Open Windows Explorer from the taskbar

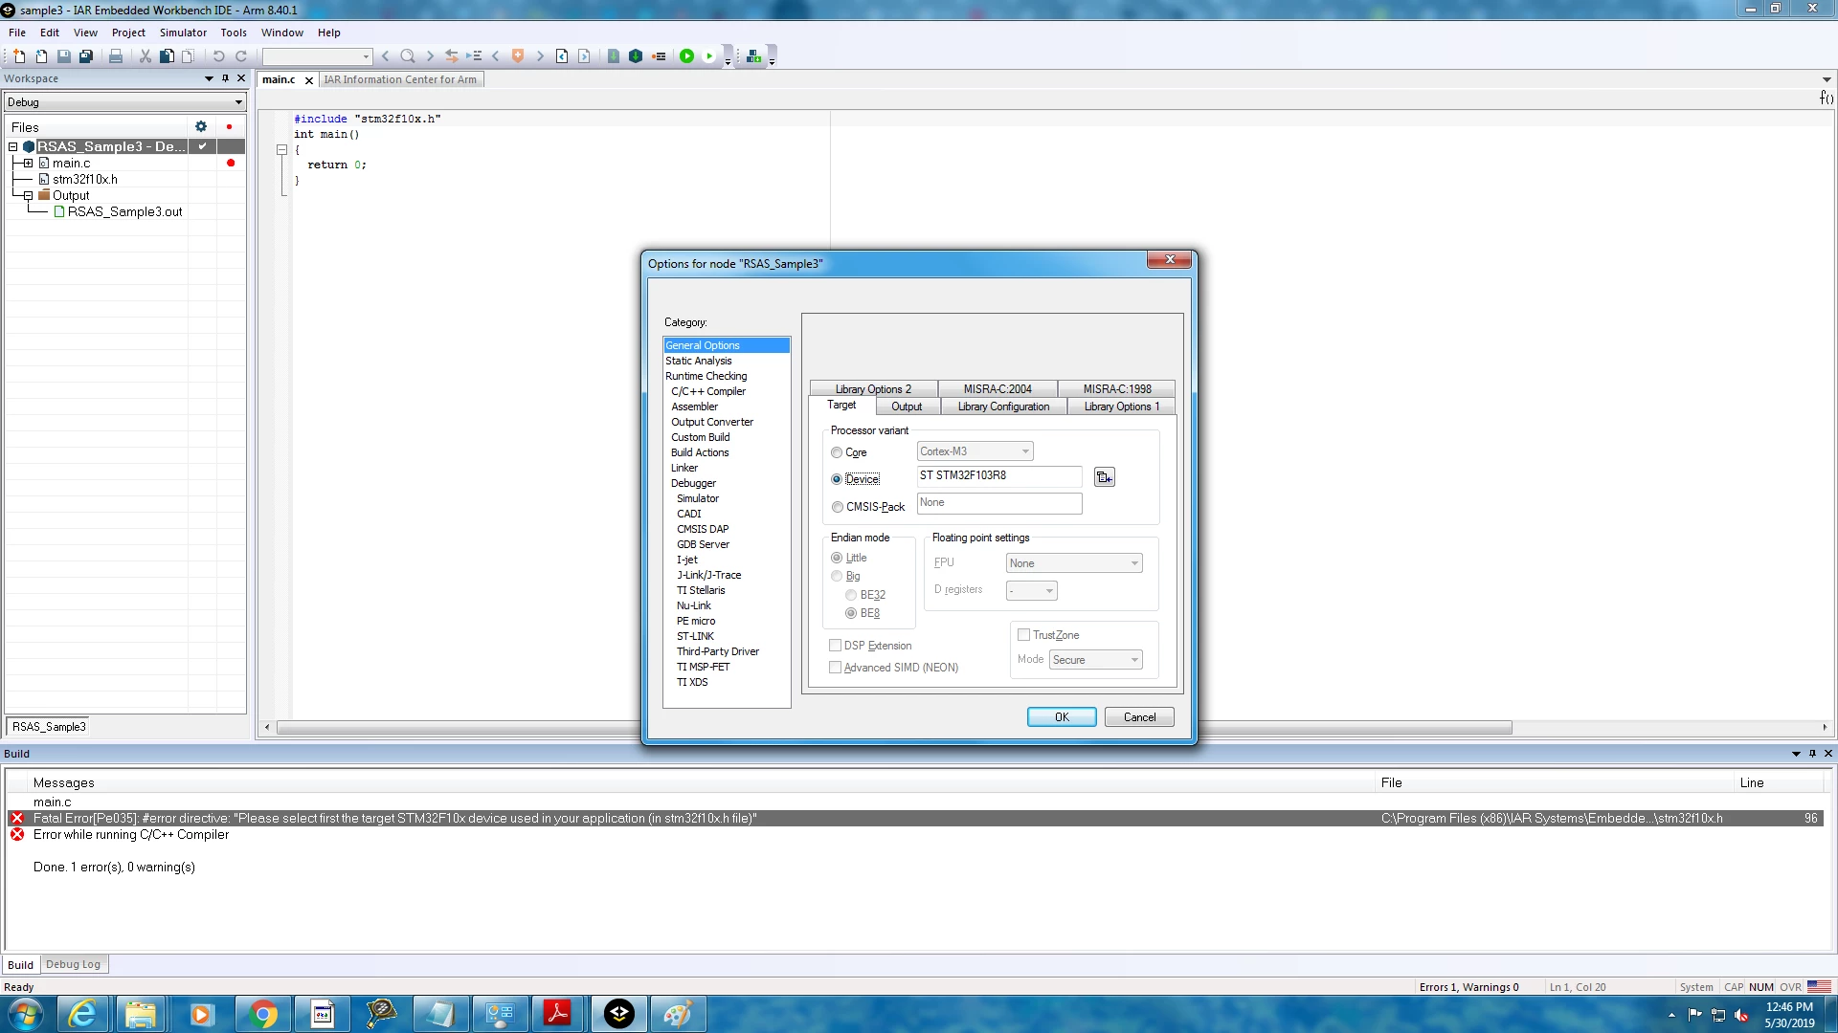pos(142,1014)
